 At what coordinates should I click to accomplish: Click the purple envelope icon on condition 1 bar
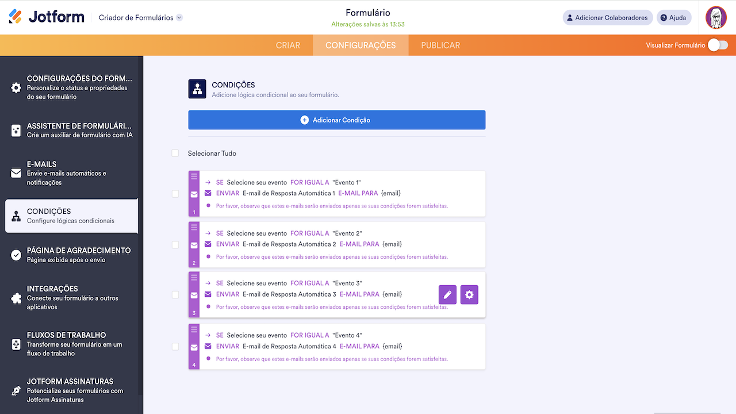coord(194,194)
